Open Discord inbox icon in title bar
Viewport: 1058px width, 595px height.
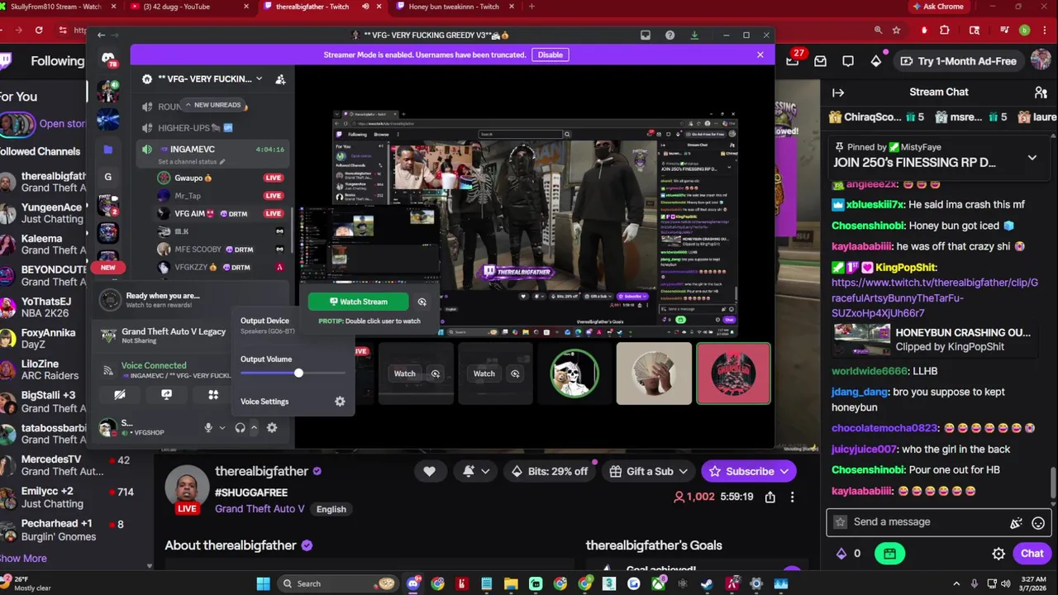[x=646, y=35]
